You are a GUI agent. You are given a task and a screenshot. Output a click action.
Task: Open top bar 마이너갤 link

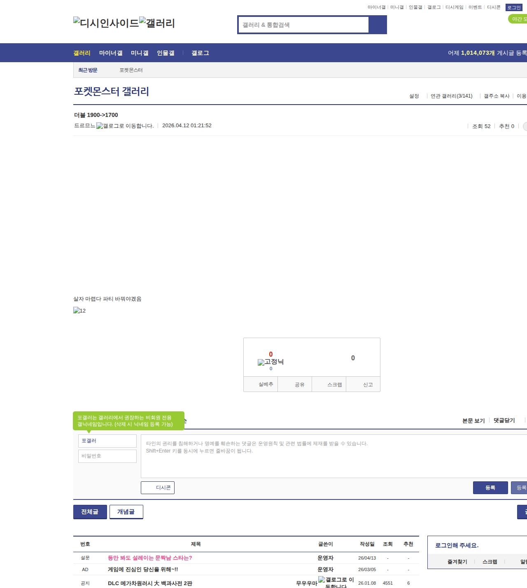point(377,7)
